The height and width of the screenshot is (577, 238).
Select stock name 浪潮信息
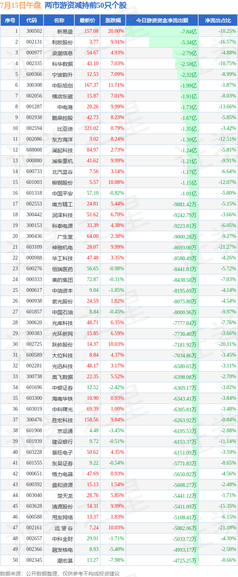(x=62, y=53)
